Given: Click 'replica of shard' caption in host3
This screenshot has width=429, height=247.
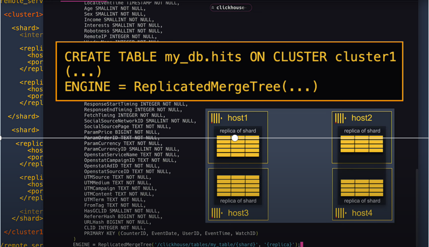Looking at the screenshot, I should point(238,201).
